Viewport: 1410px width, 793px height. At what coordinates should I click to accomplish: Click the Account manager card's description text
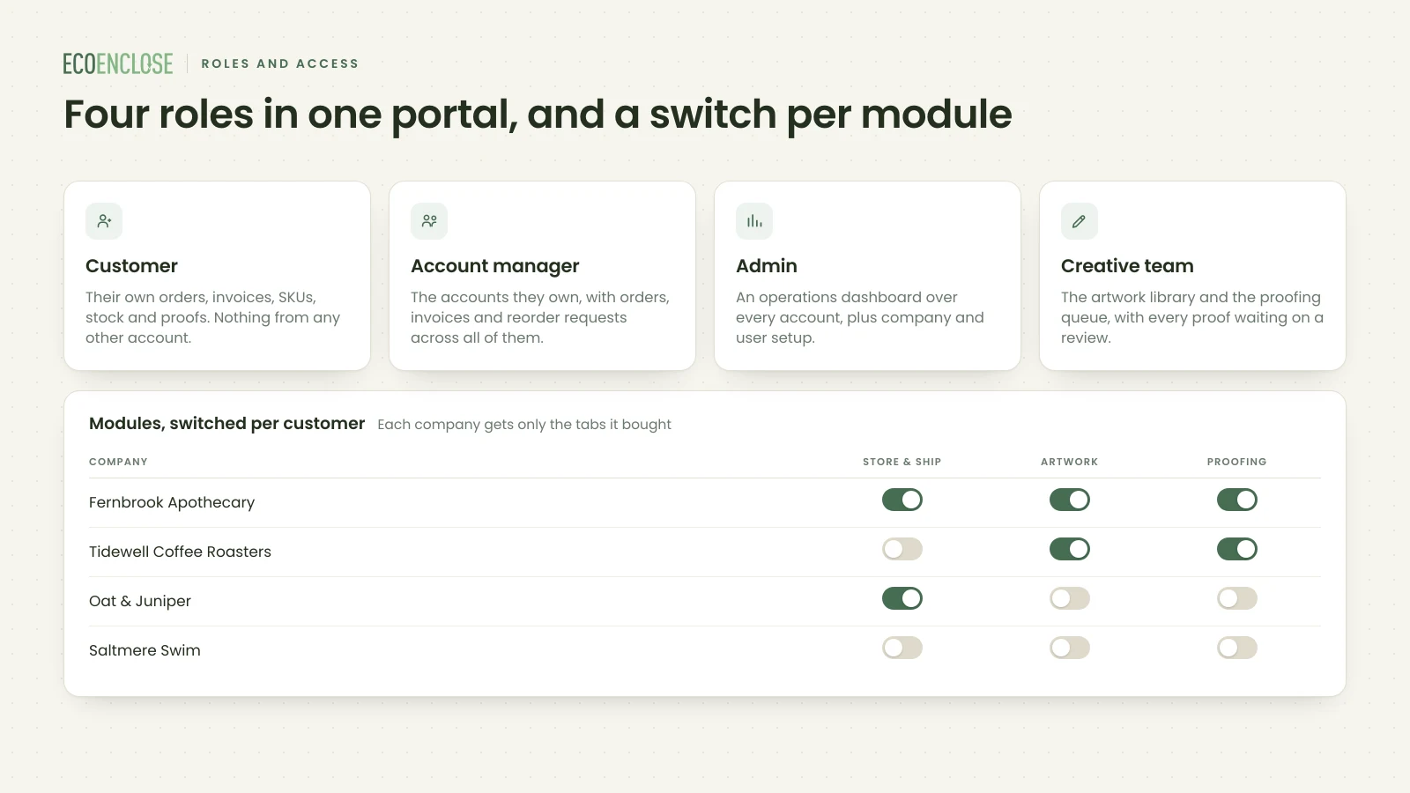[540, 317]
